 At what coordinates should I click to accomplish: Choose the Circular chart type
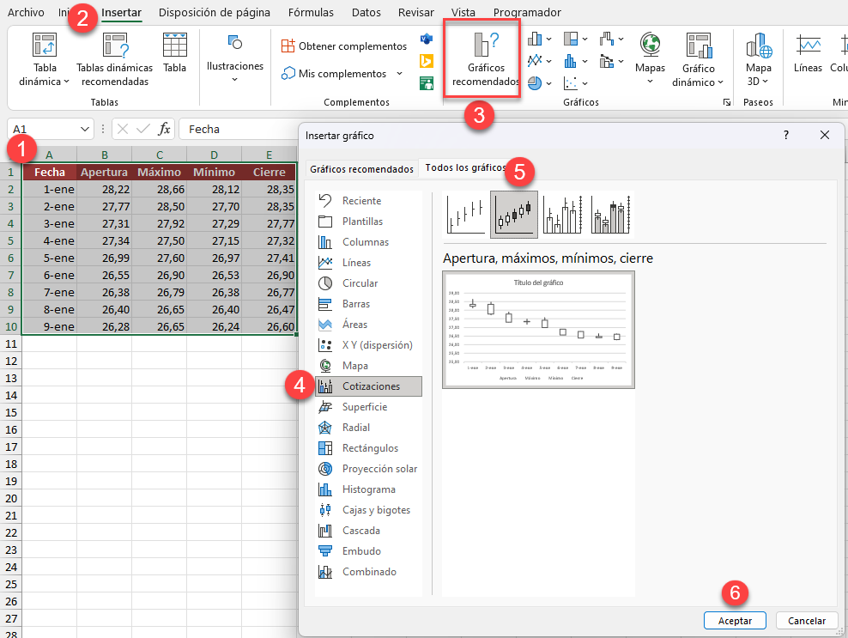368,283
